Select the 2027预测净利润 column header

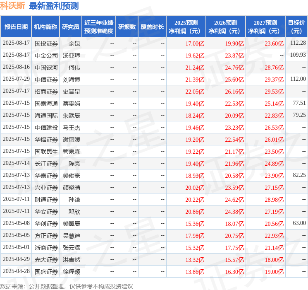(265, 27)
